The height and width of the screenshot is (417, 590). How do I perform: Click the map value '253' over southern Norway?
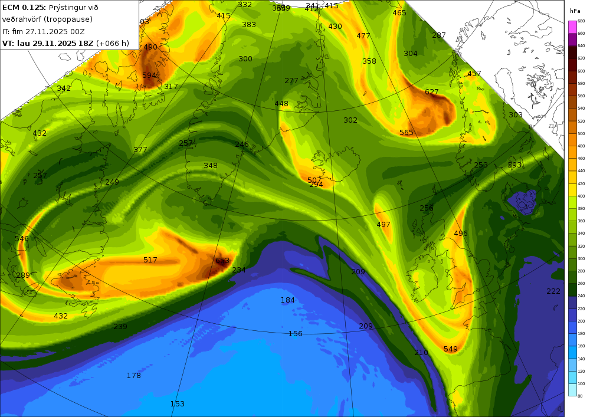click(481, 165)
